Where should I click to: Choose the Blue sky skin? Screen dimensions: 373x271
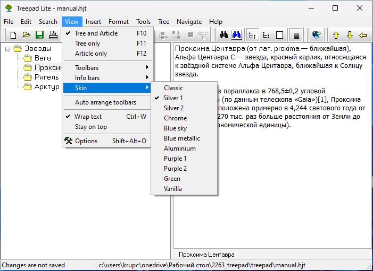point(184,128)
